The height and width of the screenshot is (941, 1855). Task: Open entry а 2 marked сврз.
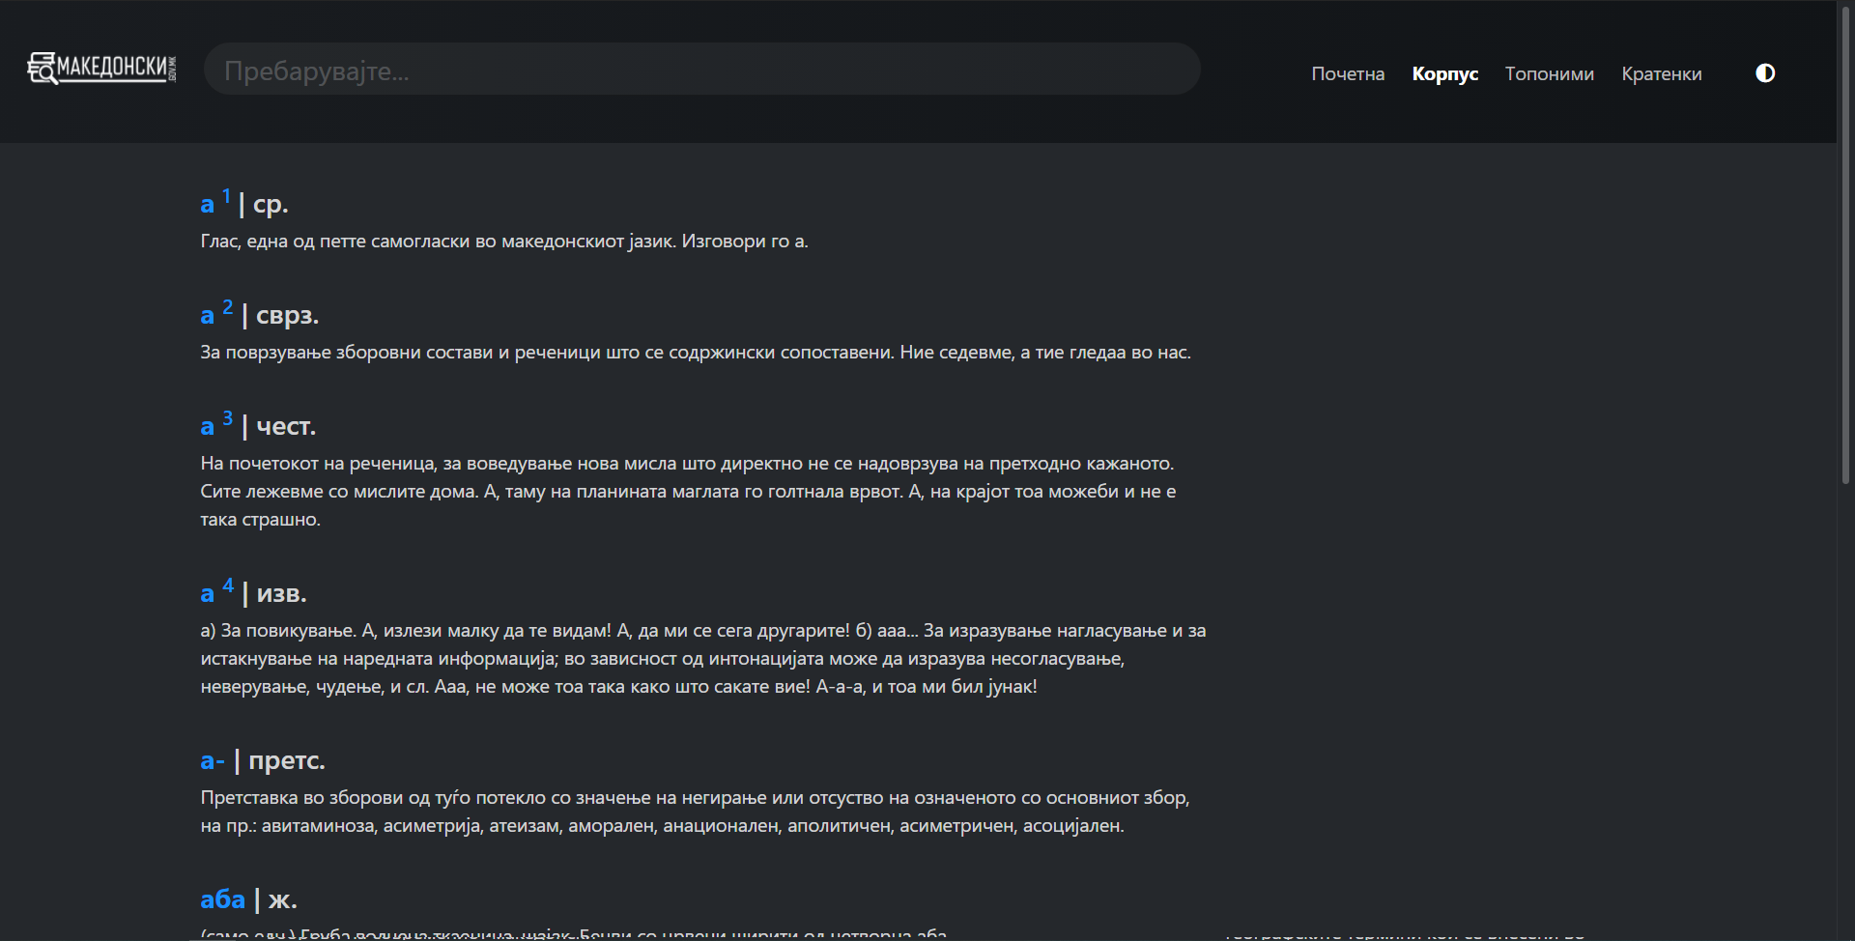(208, 315)
